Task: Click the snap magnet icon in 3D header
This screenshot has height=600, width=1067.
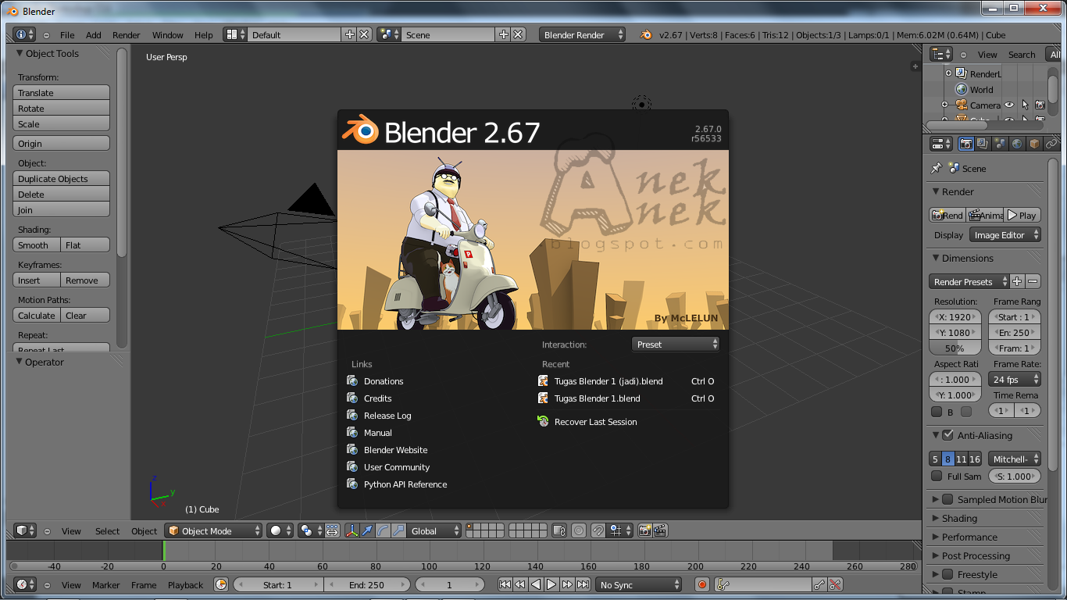Action: (598, 530)
